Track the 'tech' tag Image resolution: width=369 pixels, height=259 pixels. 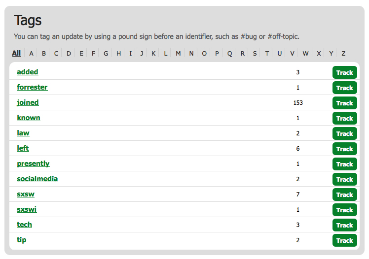coord(344,225)
